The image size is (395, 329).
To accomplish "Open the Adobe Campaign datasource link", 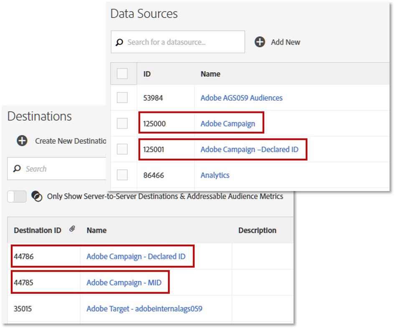I will coord(228,124).
